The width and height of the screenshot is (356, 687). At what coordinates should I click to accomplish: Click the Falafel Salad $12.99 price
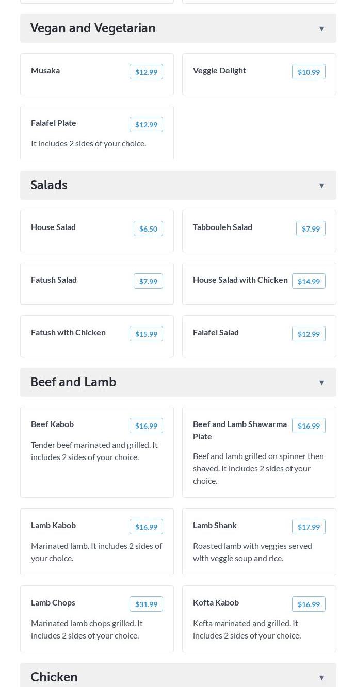coord(309,334)
